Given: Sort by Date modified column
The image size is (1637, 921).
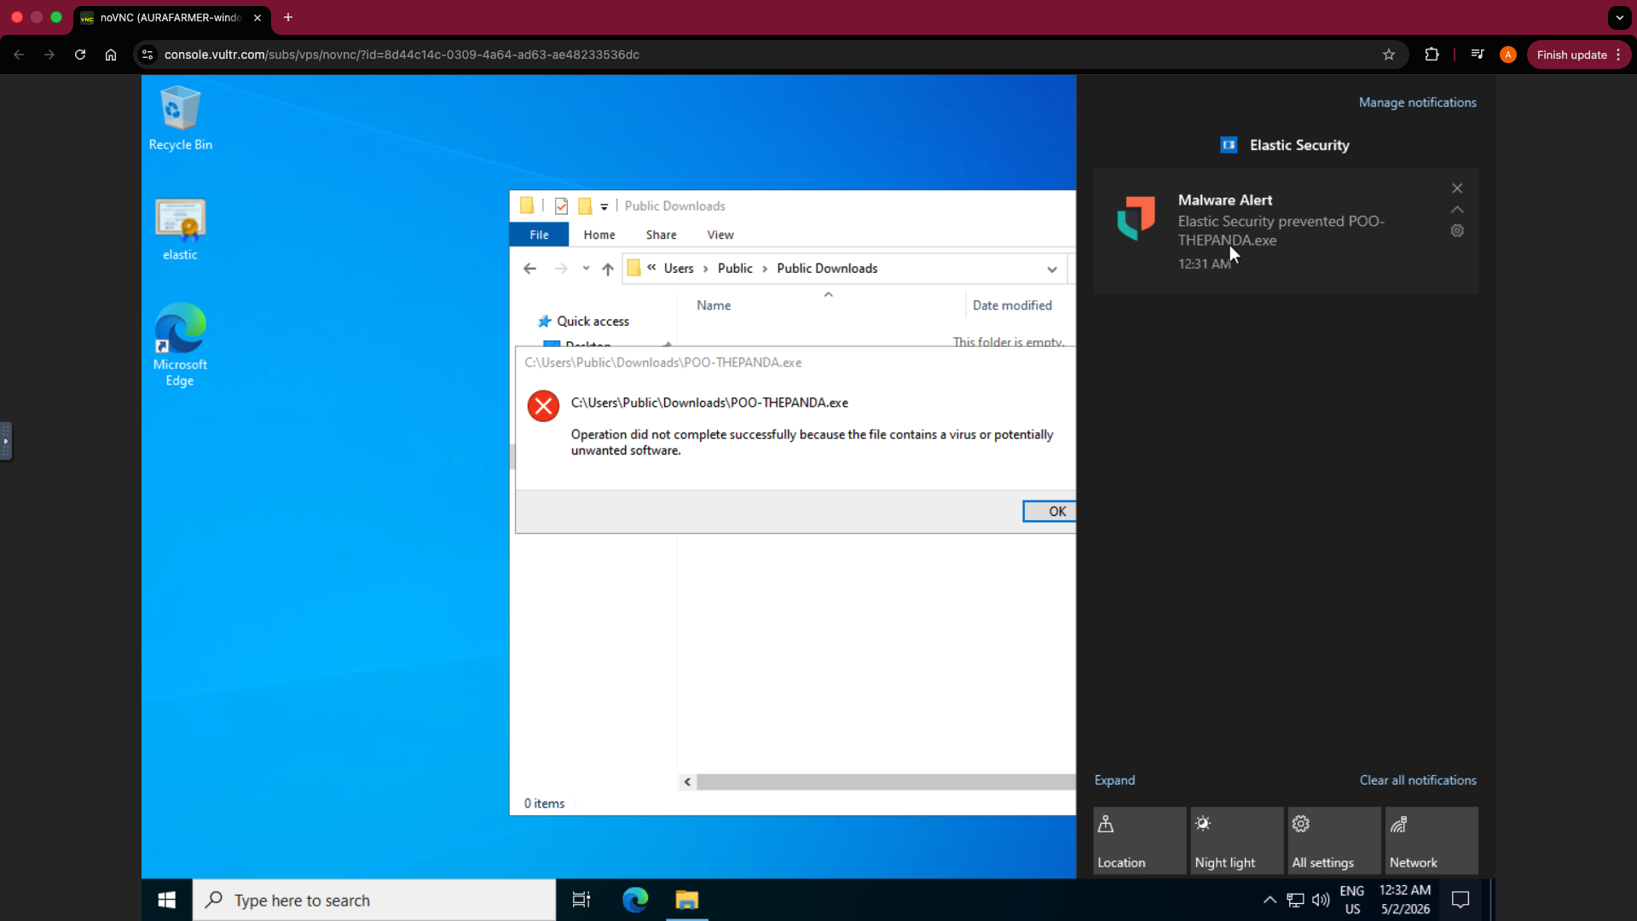Looking at the screenshot, I should (1012, 305).
